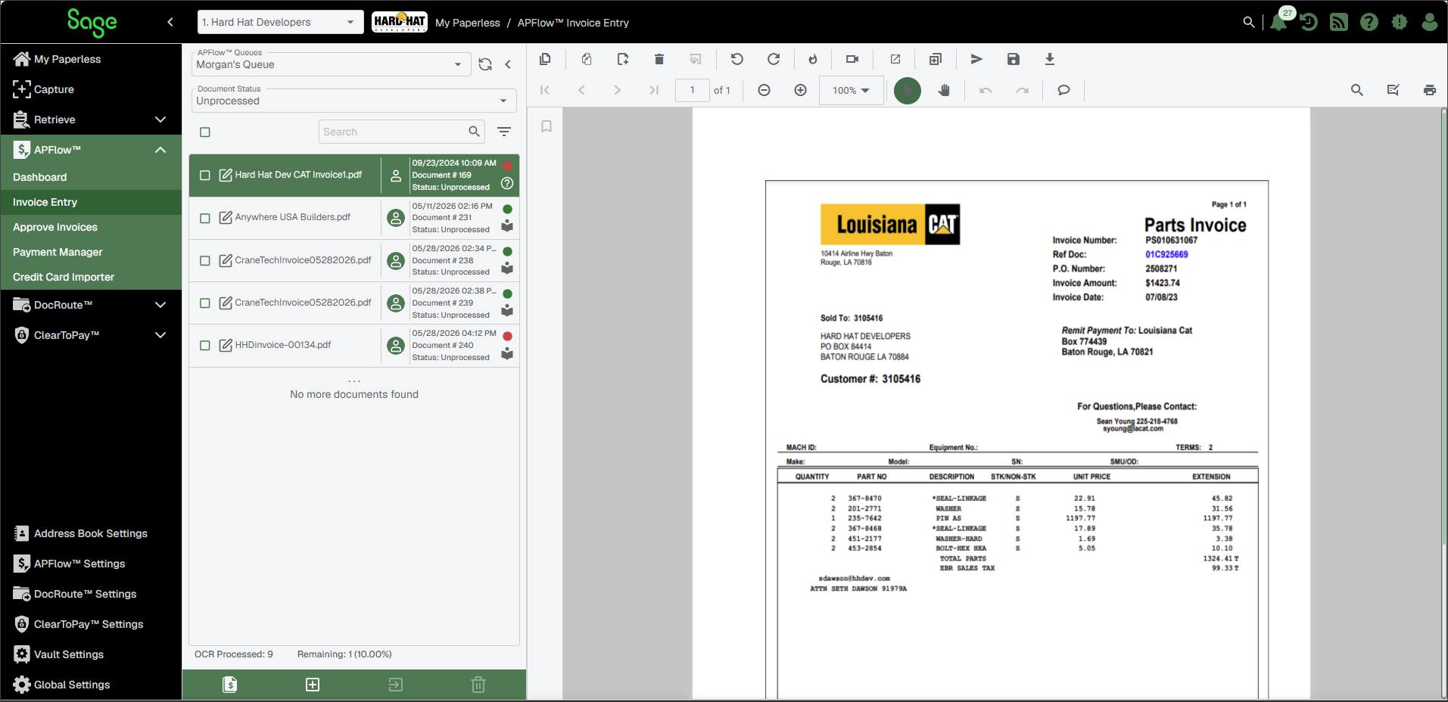Screen dimensions: 1448x702
Task: Rotate document clockwise icon
Action: [774, 59]
